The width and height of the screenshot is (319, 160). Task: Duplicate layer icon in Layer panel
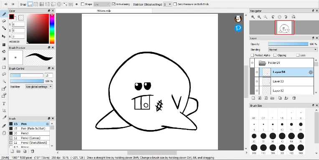[x=280, y=98]
